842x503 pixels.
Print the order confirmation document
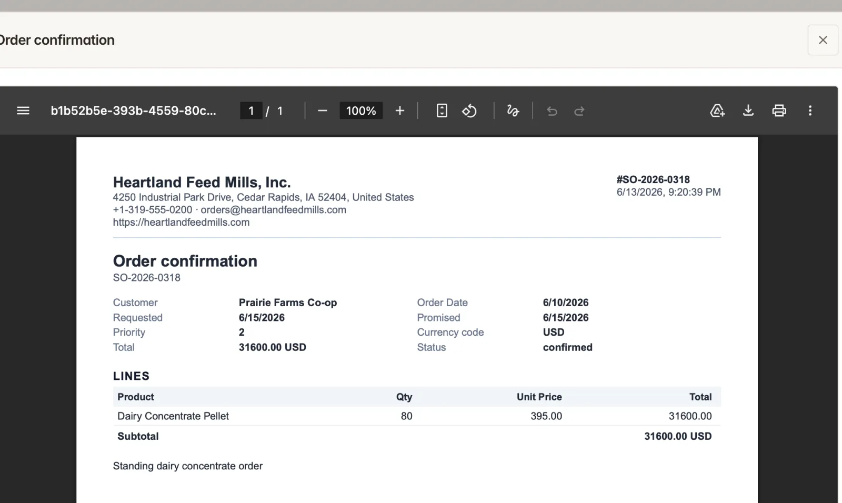pos(779,110)
